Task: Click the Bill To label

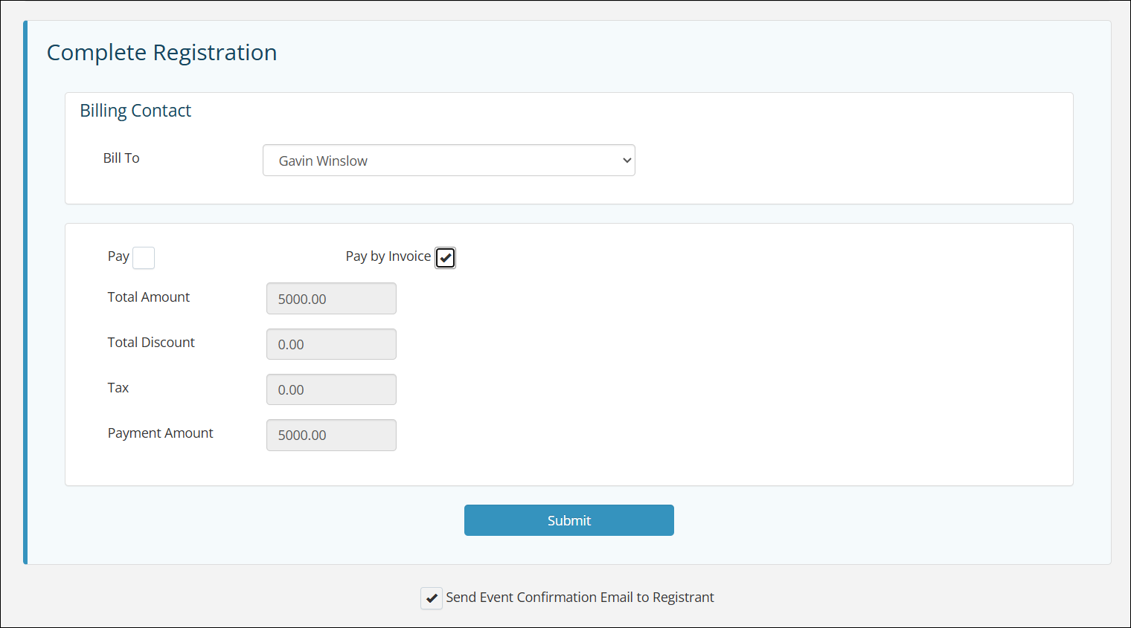Action: click(121, 158)
